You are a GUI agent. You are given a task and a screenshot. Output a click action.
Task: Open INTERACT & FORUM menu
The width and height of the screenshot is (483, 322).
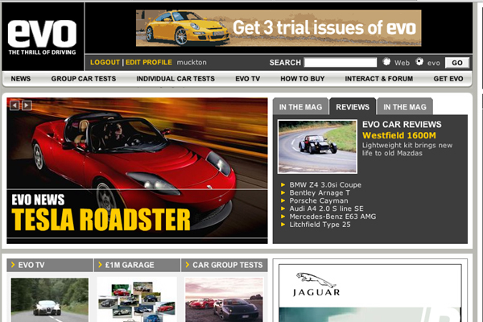[379, 79]
